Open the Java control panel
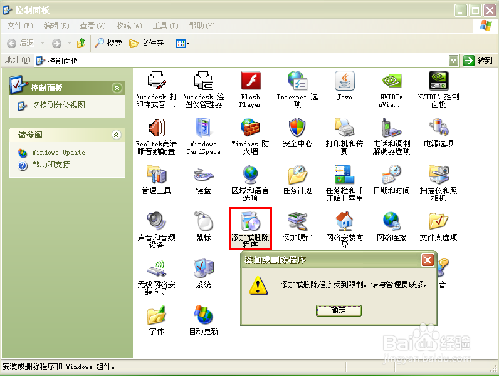Screen dimensions: 499x376 344,86
